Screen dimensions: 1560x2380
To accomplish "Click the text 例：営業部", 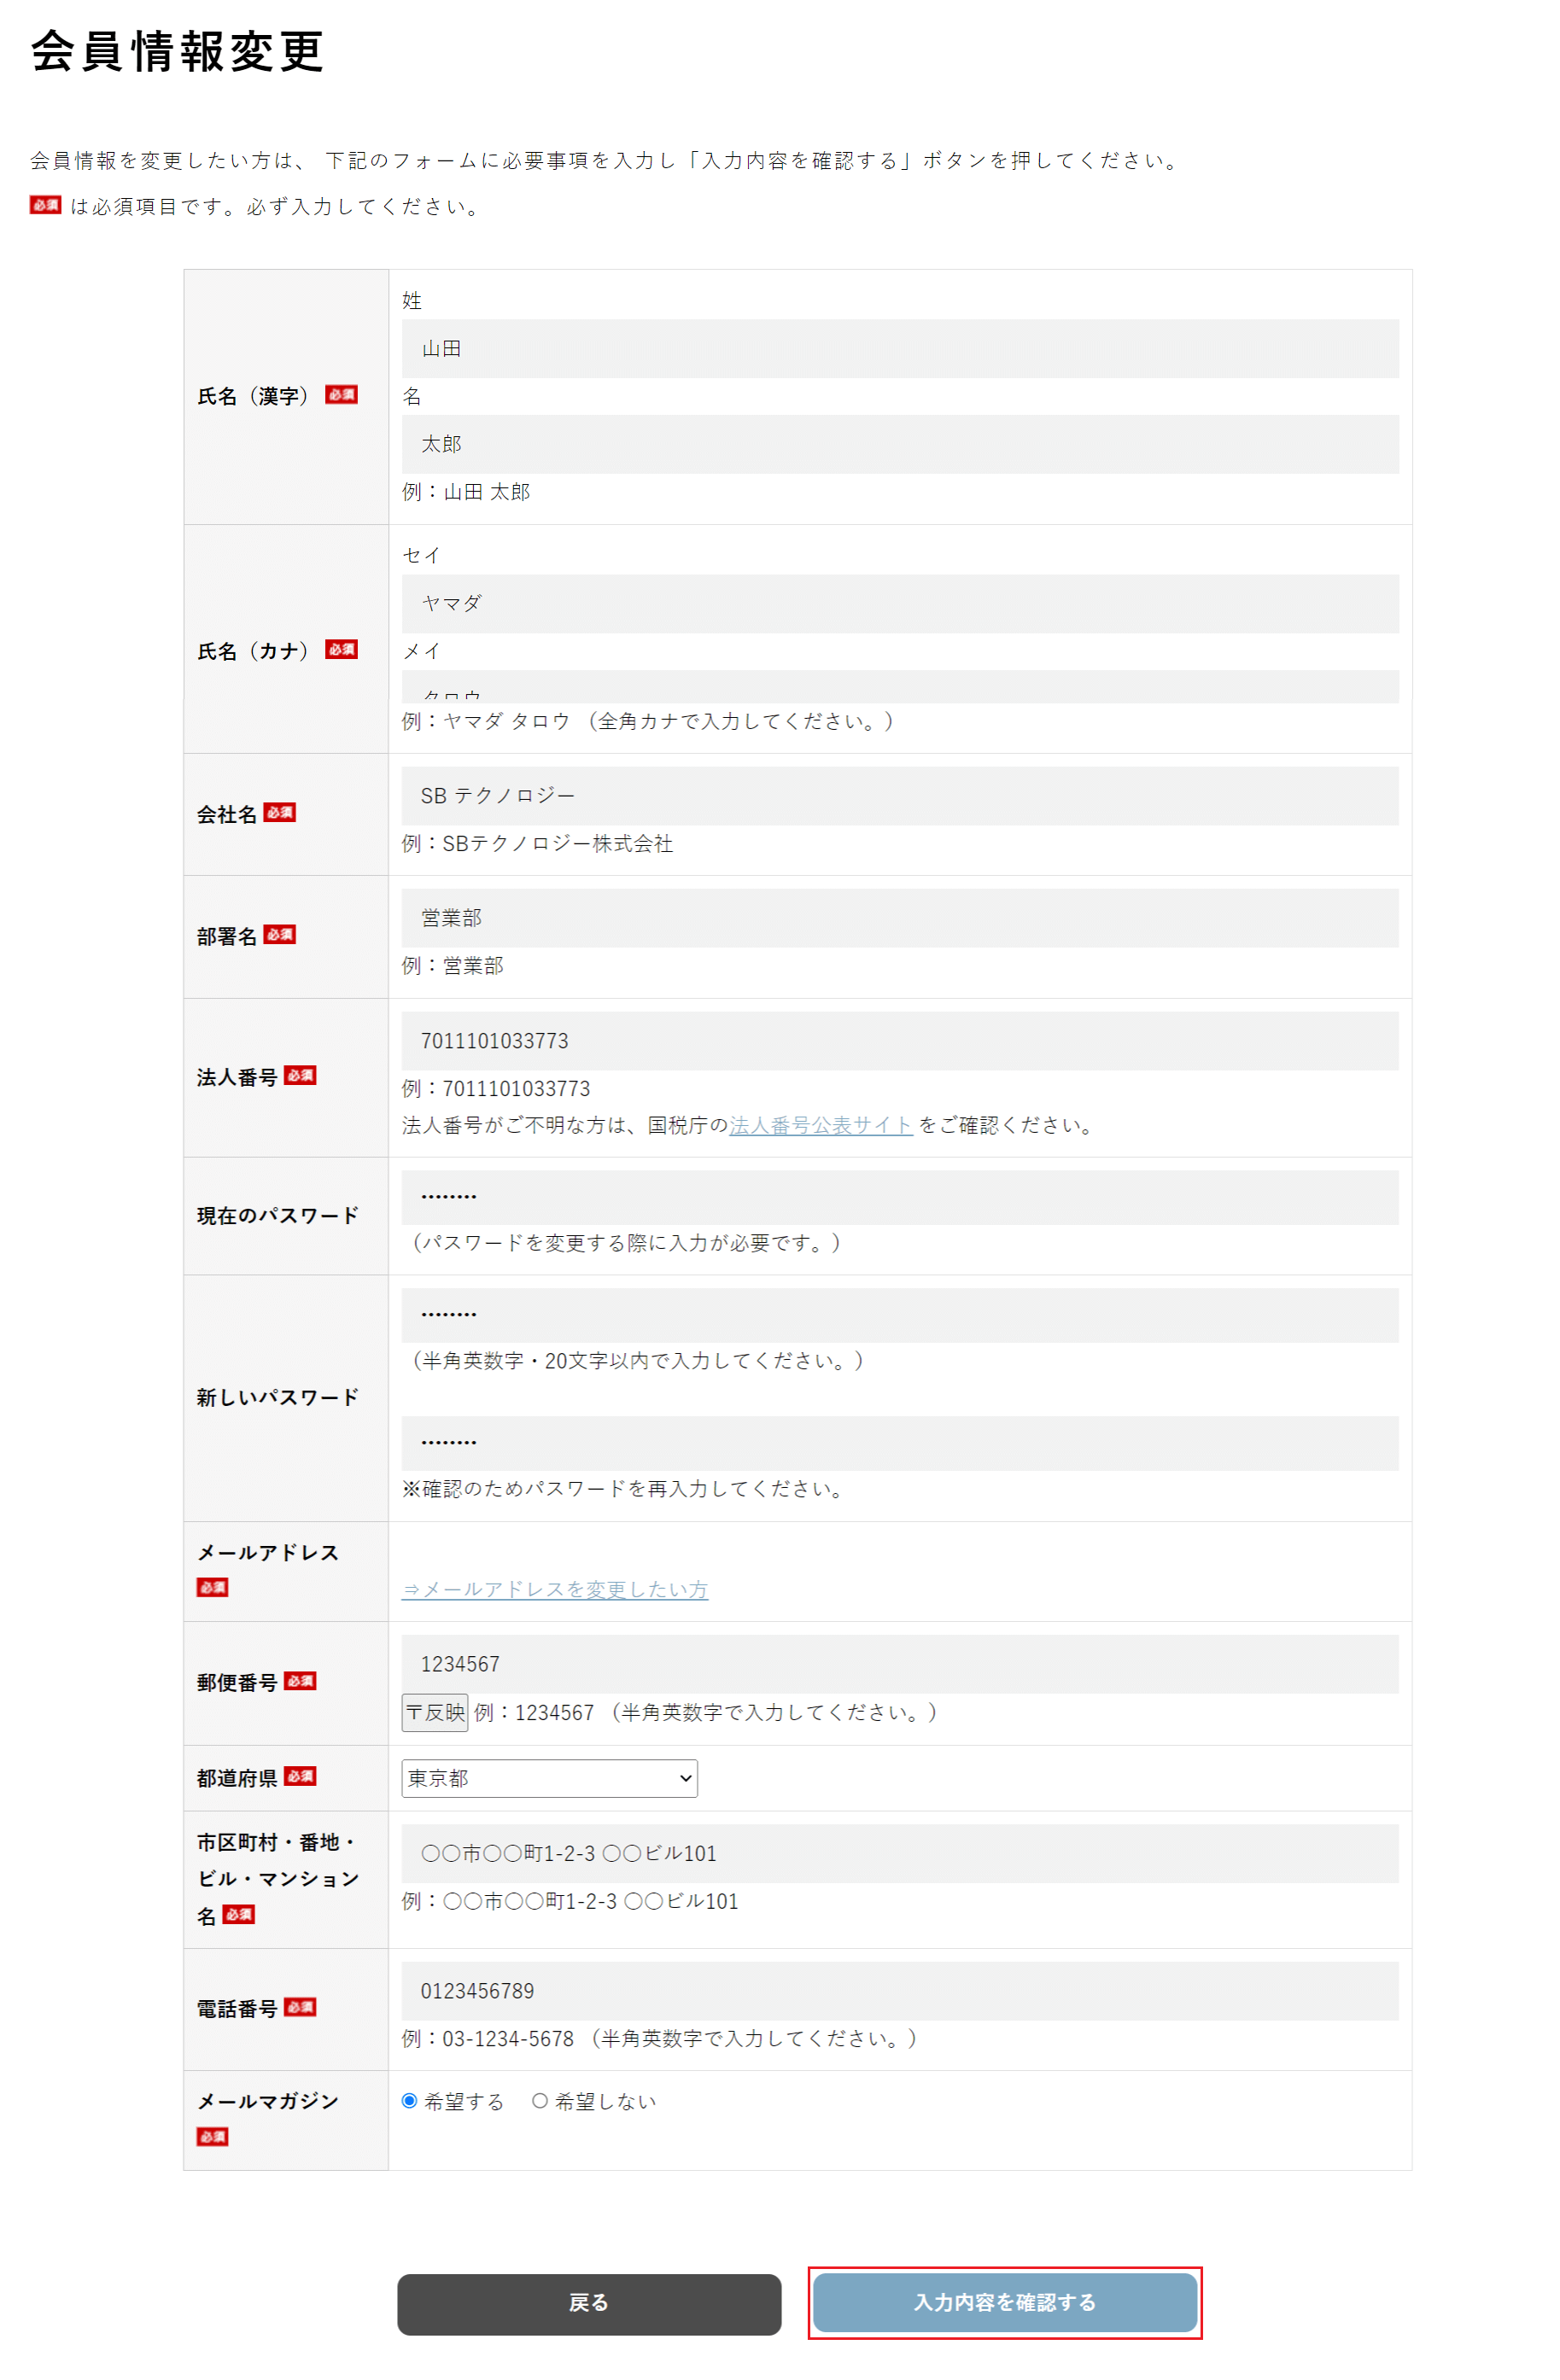I will (452, 965).
